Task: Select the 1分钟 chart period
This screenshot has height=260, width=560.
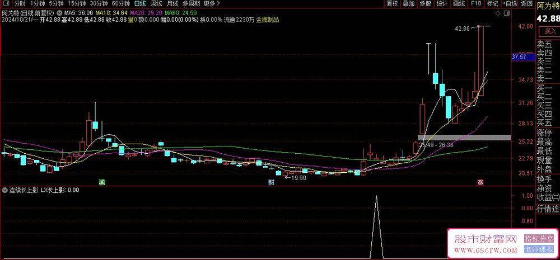Action: click(38, 3)
